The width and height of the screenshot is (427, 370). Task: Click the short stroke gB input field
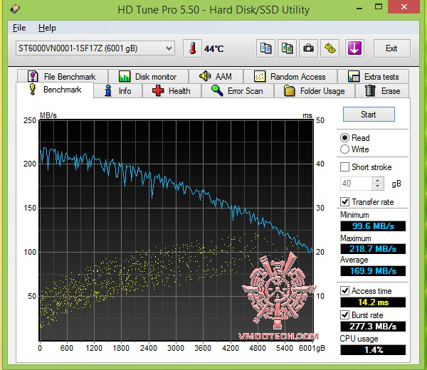point(357,184)
